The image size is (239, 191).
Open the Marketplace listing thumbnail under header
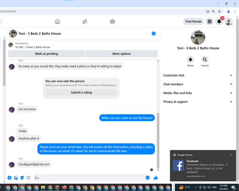pos(11,45)
